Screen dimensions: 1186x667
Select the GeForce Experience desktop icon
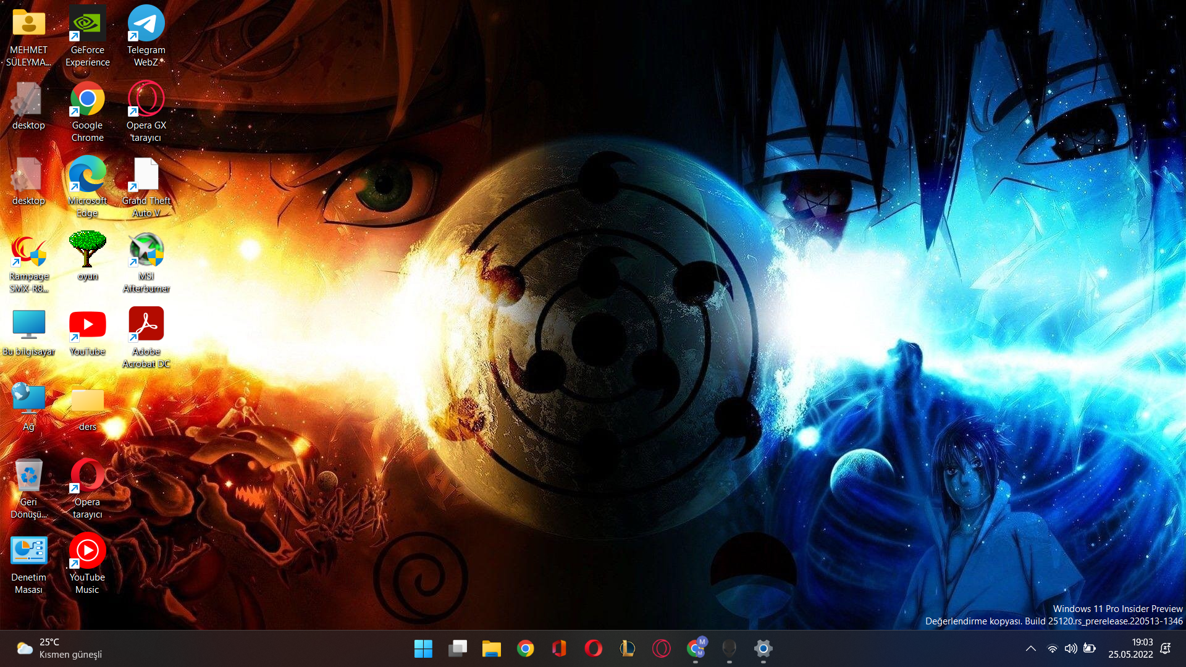tap(87, 25)
